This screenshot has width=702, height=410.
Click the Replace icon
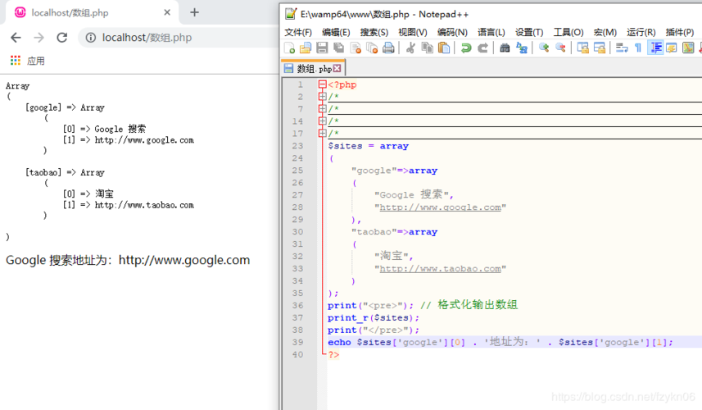click(x=522, y=48)
